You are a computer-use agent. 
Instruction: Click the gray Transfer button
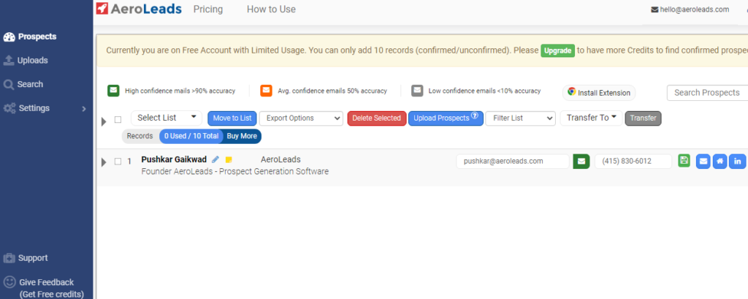[x=643, y=118]
